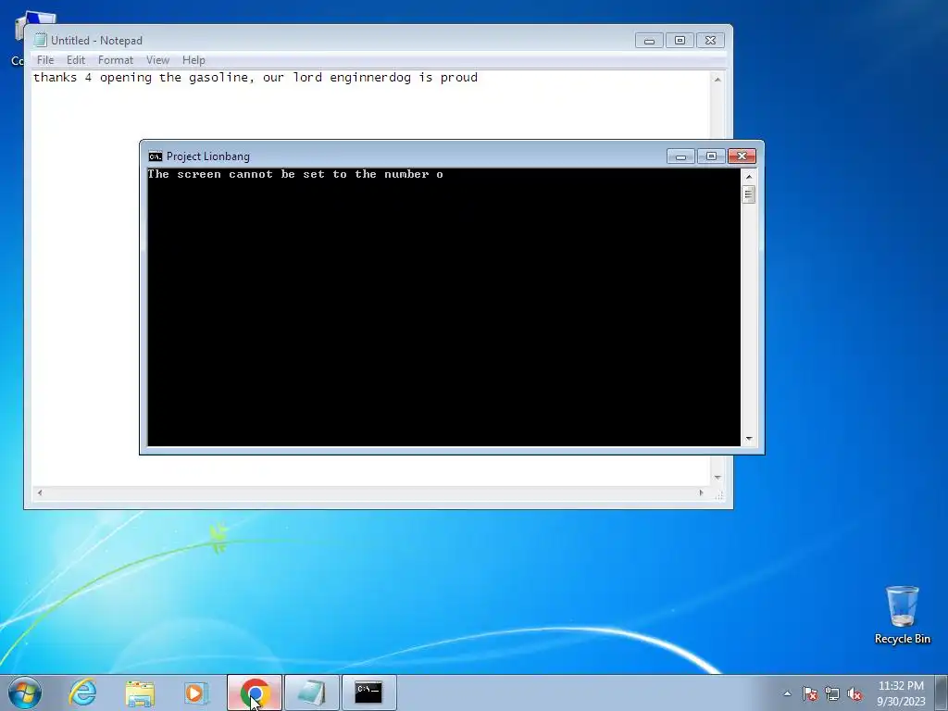Click the Notepad text line about gasoline
Screen dimensions: 948x711
pos(256,78)
